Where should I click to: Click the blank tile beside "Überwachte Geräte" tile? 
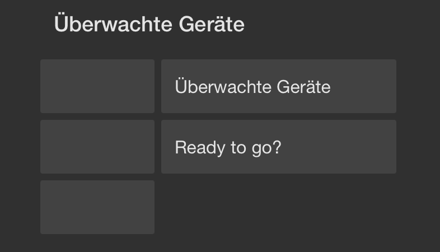pos(97,87)
